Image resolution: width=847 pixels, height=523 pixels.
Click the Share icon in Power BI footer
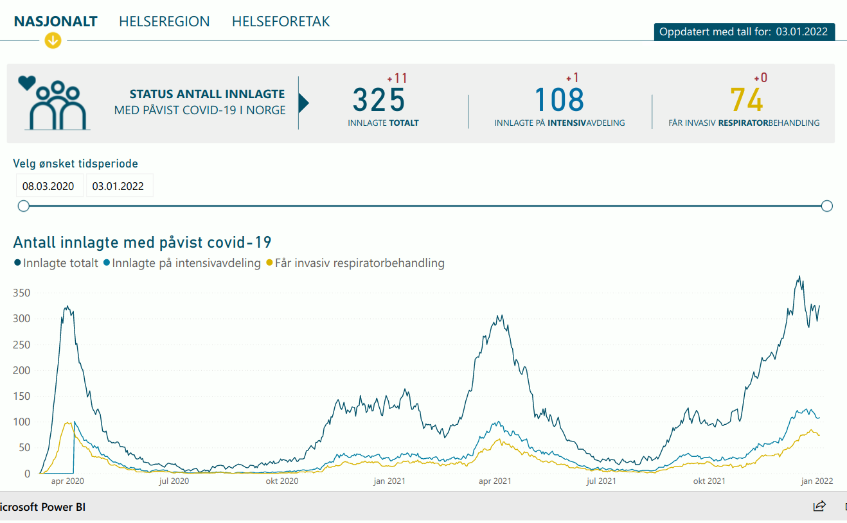[819, 506]
